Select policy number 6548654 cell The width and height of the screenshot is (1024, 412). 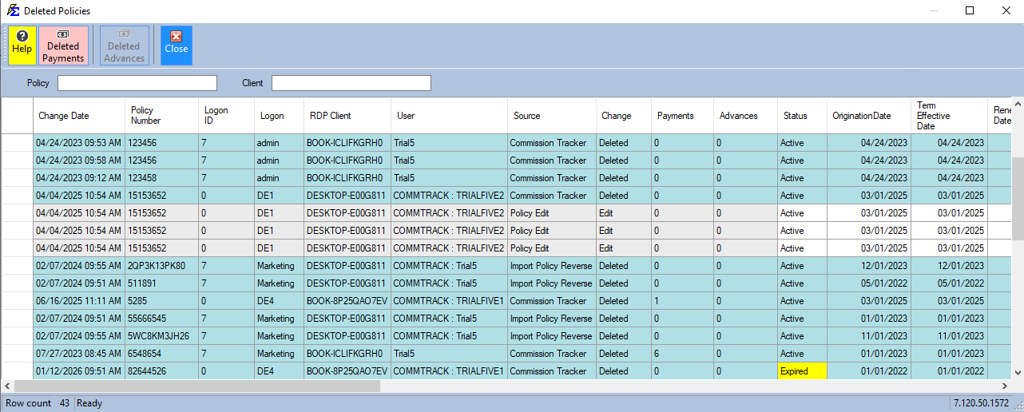pyautogui.click(x=162, y=354)
